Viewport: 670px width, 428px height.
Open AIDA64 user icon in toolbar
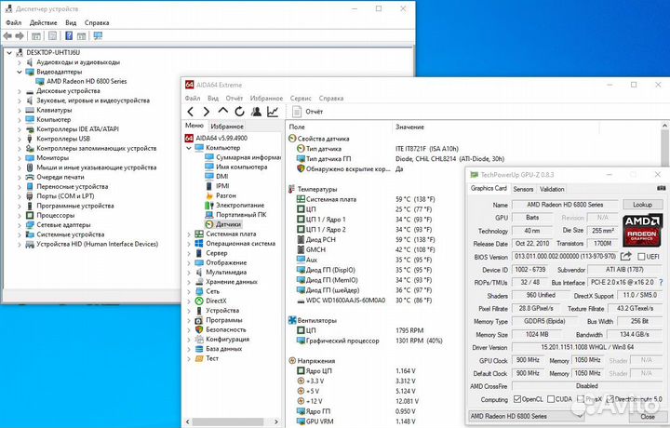(256, 112)
